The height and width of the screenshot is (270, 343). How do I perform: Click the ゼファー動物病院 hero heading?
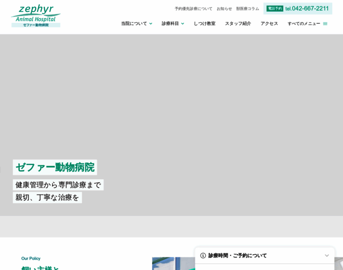(x=55, y=167)
